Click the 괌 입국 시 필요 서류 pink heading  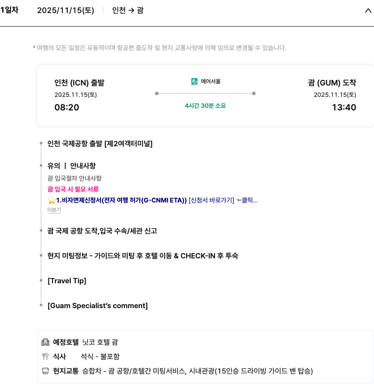coord(73,189)
